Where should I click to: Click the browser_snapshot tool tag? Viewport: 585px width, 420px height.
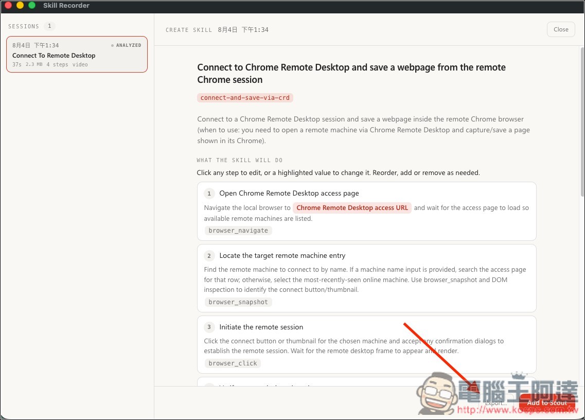[238, 302]
